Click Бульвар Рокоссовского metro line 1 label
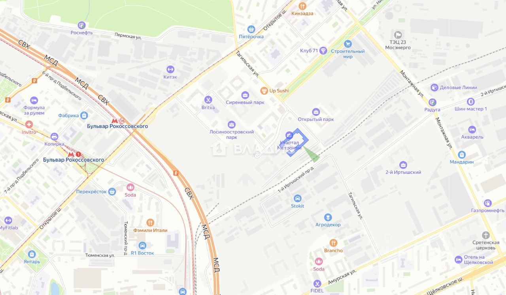506x295 pixels. pos(74,160)
